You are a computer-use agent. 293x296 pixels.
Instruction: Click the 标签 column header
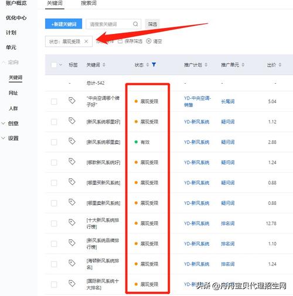(x=73, y=65)
